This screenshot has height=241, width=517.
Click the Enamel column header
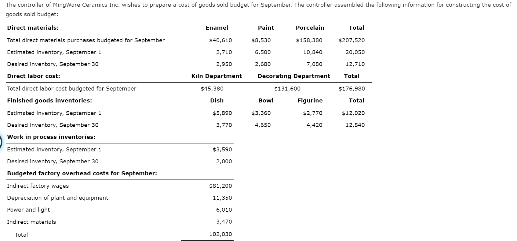(x=217, y=28)
